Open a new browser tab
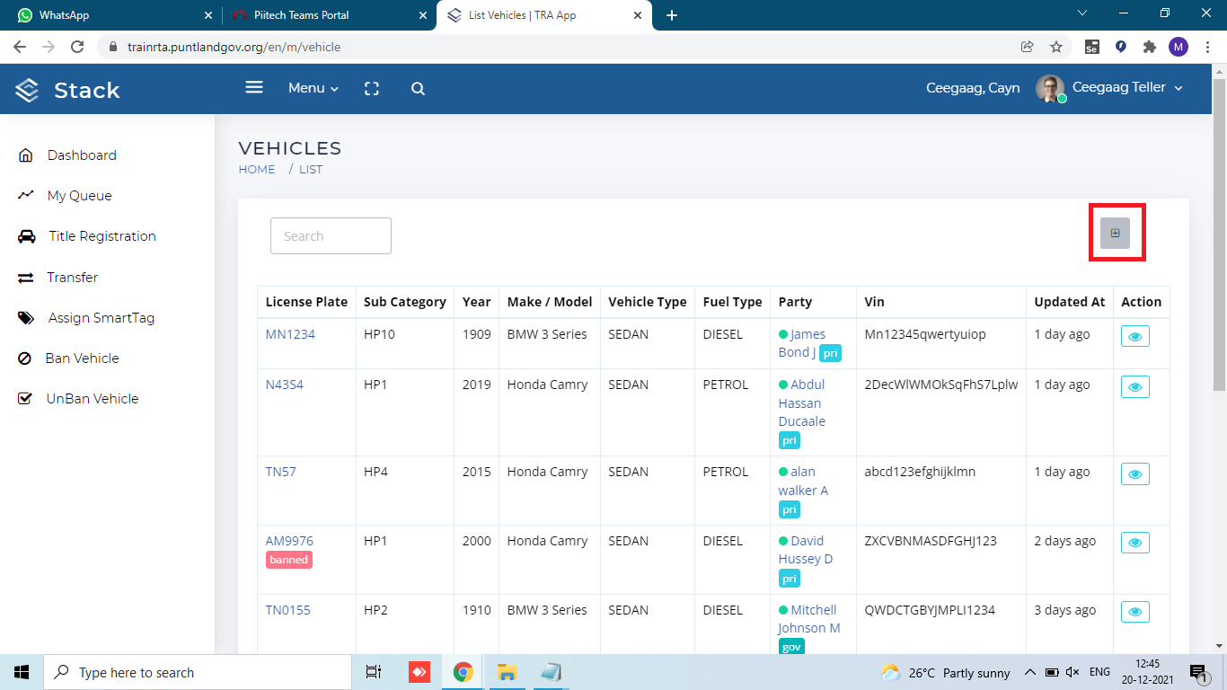This screenshot has height=690, width=1227. [671, 15]
